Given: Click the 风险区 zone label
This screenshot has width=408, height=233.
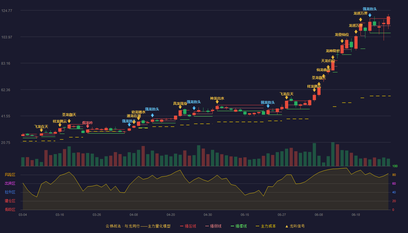Looking at the screenshot, I should tap(10, 175).
